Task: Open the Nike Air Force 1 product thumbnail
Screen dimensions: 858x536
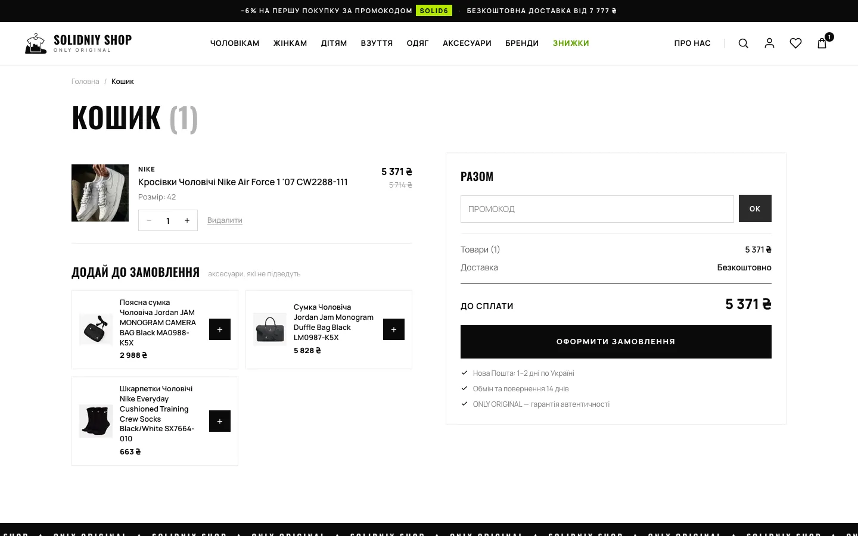Action: point(100,193)
